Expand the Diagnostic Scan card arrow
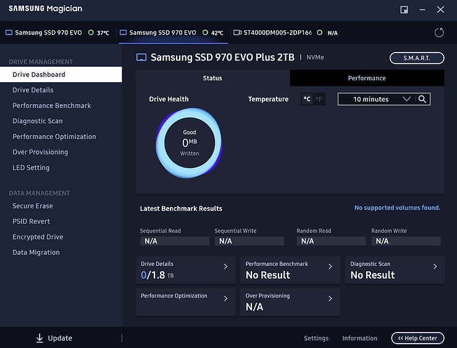Image resolution: width=457 pixels, height=348 pixels. [x=435, y=266]
